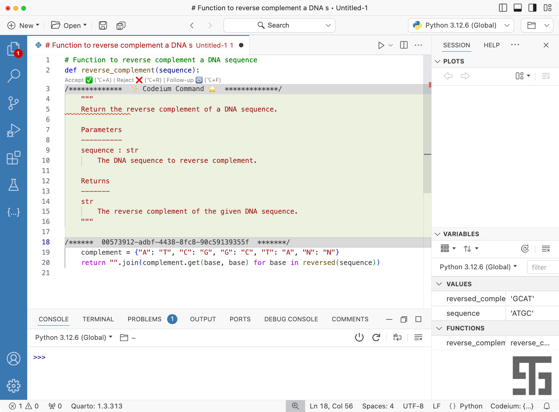This screenshot has width=559, height=412.
Task: Toggle the bottom panel layout
Action: (x=518, y=7)
